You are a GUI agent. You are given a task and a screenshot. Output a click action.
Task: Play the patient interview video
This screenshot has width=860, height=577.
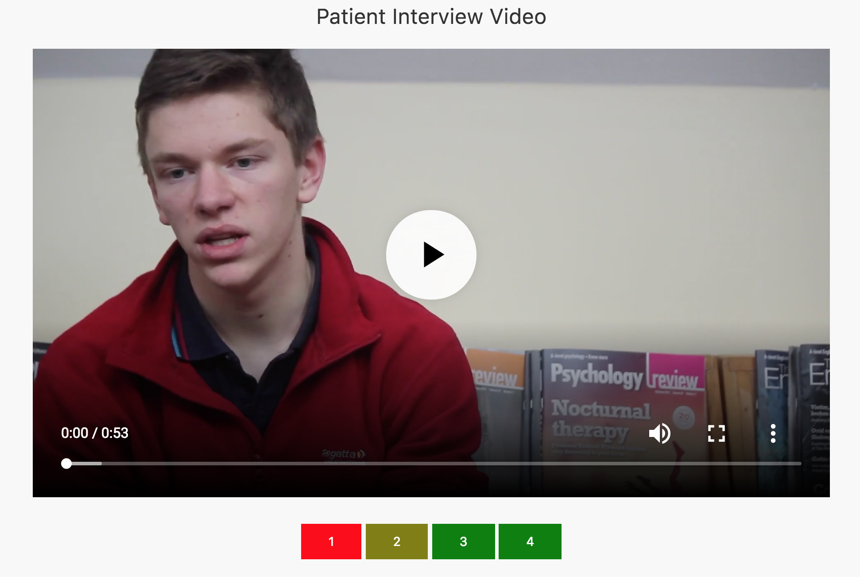tap(431, 255)
